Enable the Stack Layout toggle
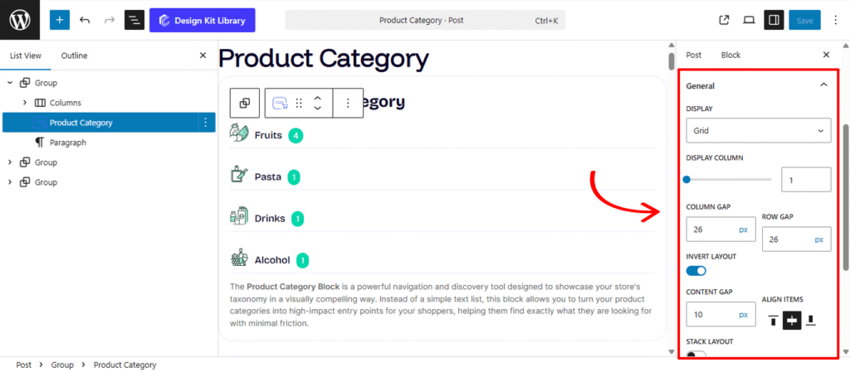Screen dimensions: 850x372 [x=696, y=355]
